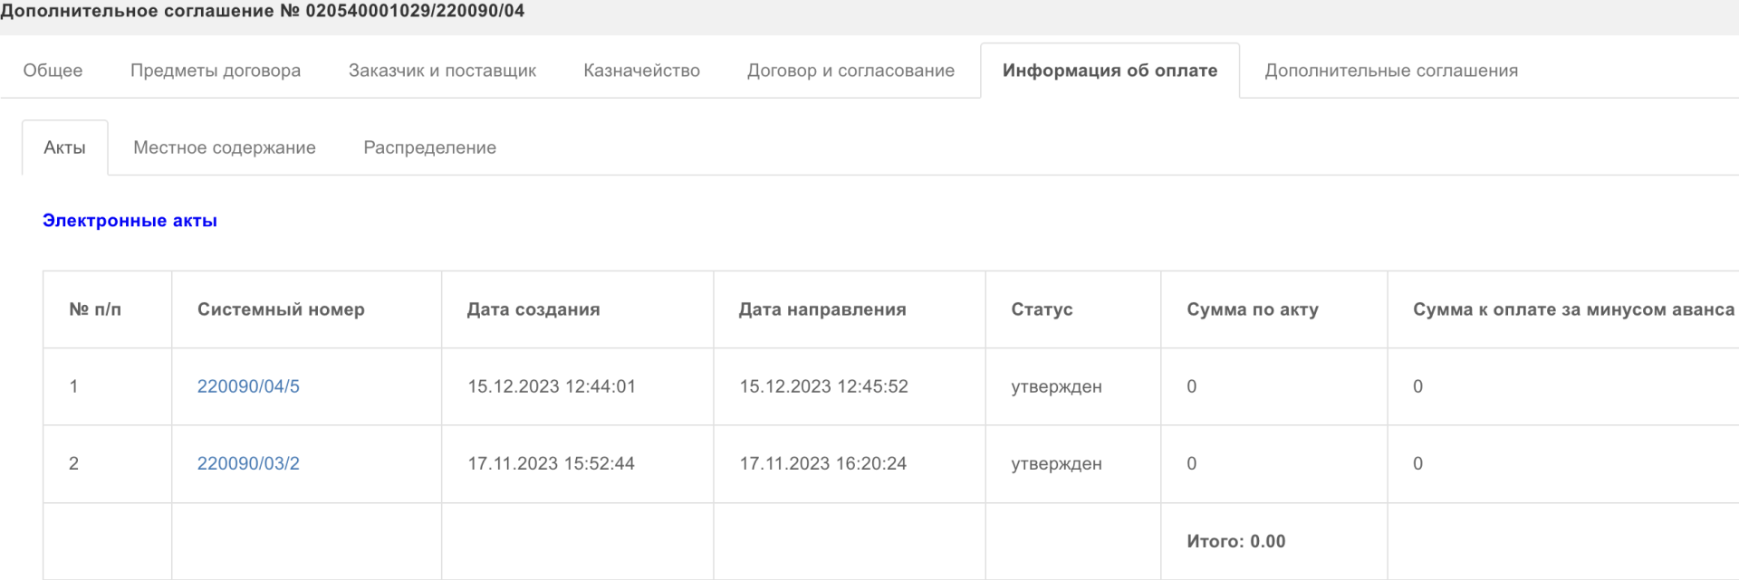Switch to Местное содержание sub-tab
This screenshot has width=1739, height=580.
[x=225, y=147]
